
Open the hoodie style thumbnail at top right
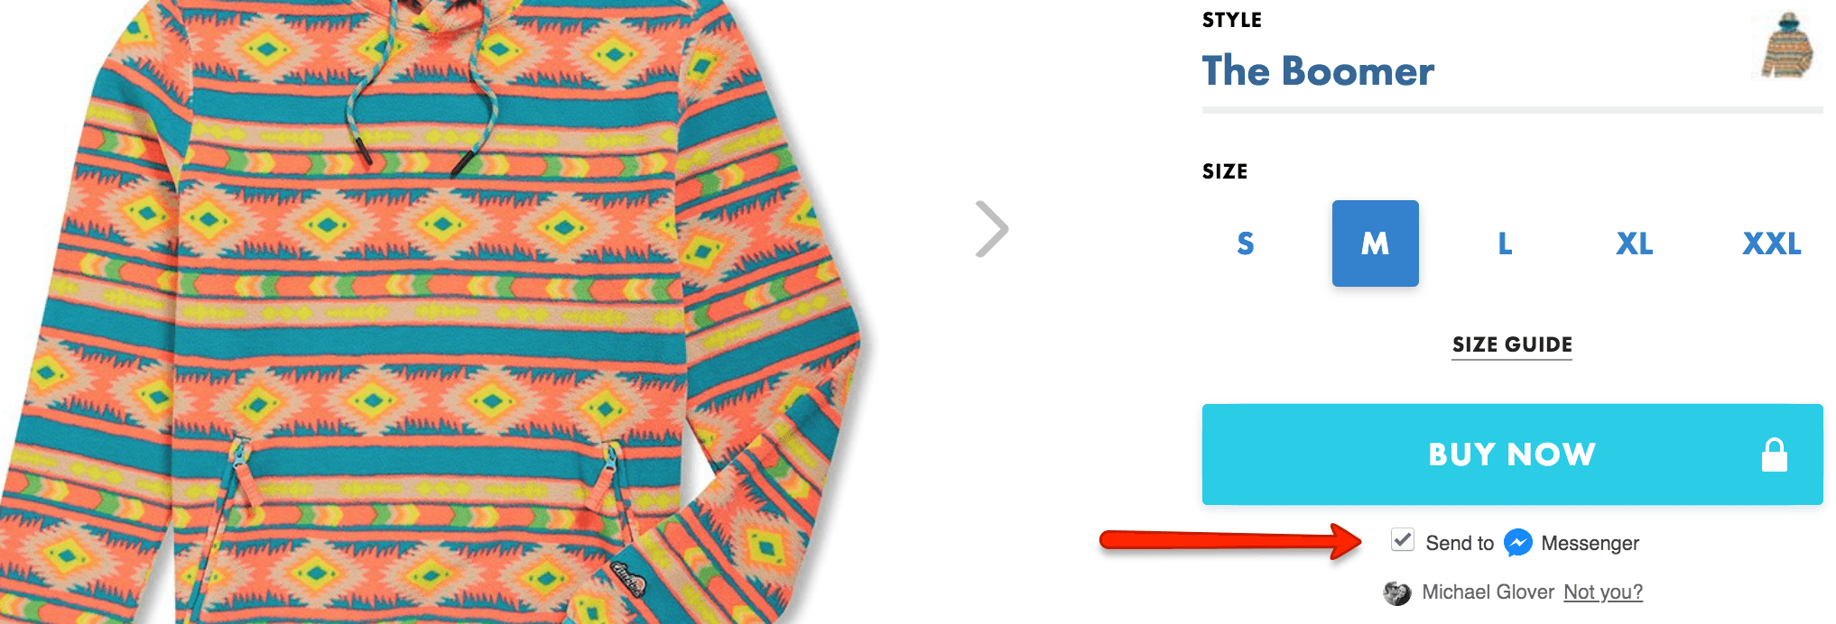1787,45
